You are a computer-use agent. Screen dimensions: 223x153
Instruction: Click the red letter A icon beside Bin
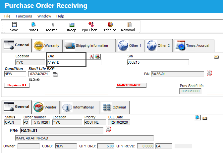point(91,57)
